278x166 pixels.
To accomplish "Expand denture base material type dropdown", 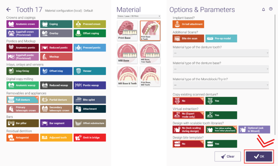I will pyautogui.click(x=221, y=69).
